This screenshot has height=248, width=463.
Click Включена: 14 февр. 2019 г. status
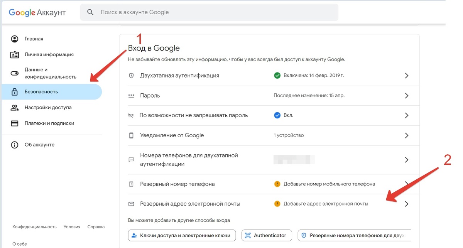[314, 76]
